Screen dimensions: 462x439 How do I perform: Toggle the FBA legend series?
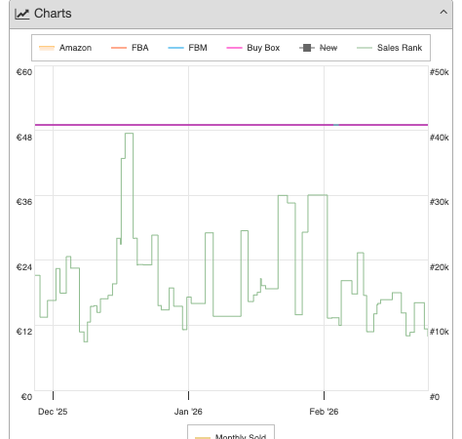pos(130,48)
